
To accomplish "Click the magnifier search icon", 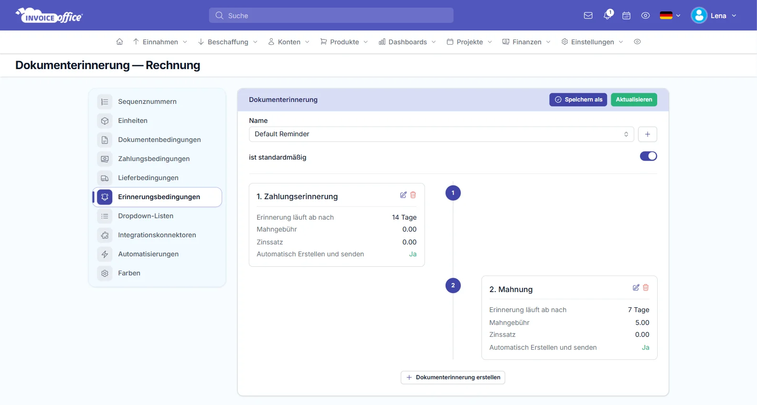I will point(219,15).
